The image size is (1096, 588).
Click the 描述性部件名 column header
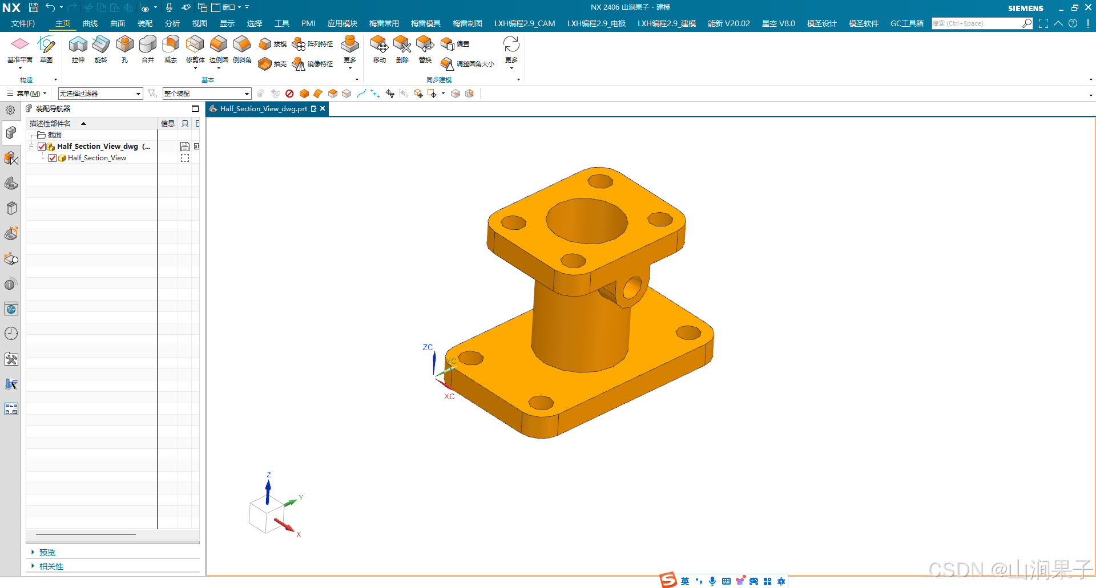point(91,123)
